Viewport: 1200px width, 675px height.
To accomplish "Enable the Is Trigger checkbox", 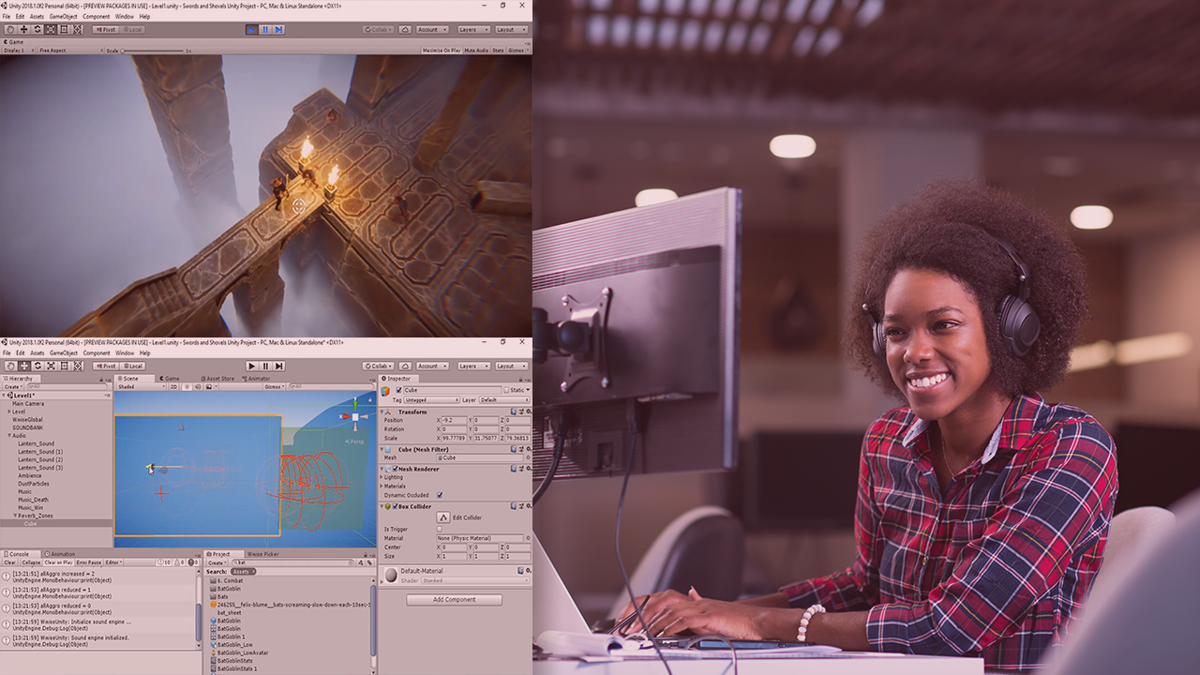I will [439, 529].
